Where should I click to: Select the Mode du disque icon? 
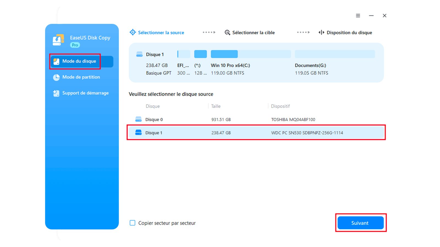57,61
